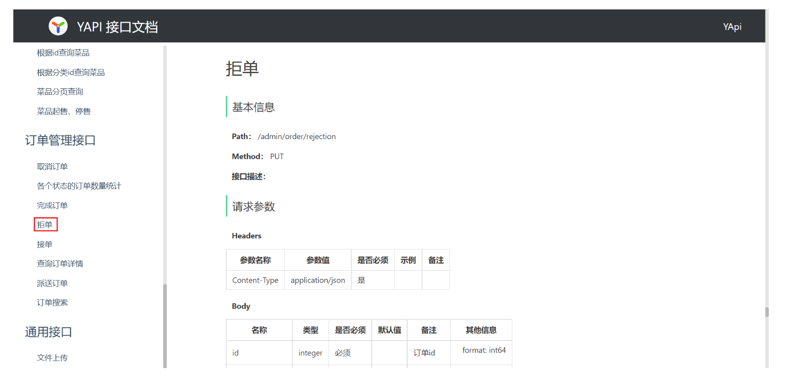Click the Body table 备注 column header
The height and width of the screenshot is (389, 794).
point(429,330)
